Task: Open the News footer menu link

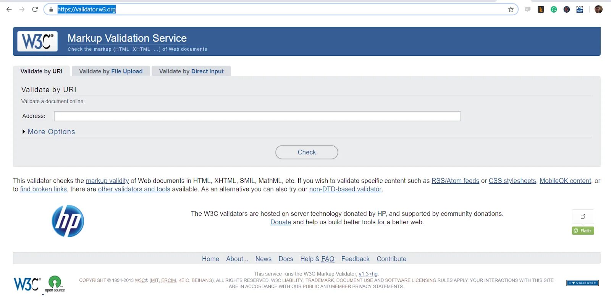Action: [x=263, y=259]
